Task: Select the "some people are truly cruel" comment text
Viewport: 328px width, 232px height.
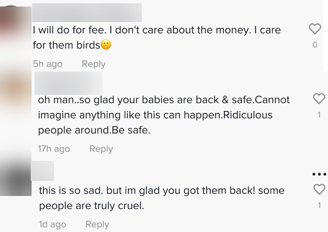Action: tap(162, 198)
